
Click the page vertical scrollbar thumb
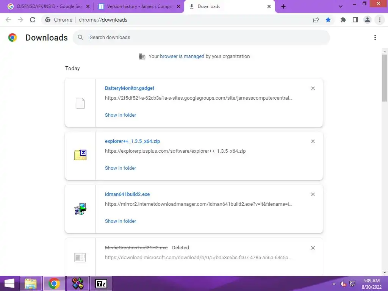[x=385, y=78]
